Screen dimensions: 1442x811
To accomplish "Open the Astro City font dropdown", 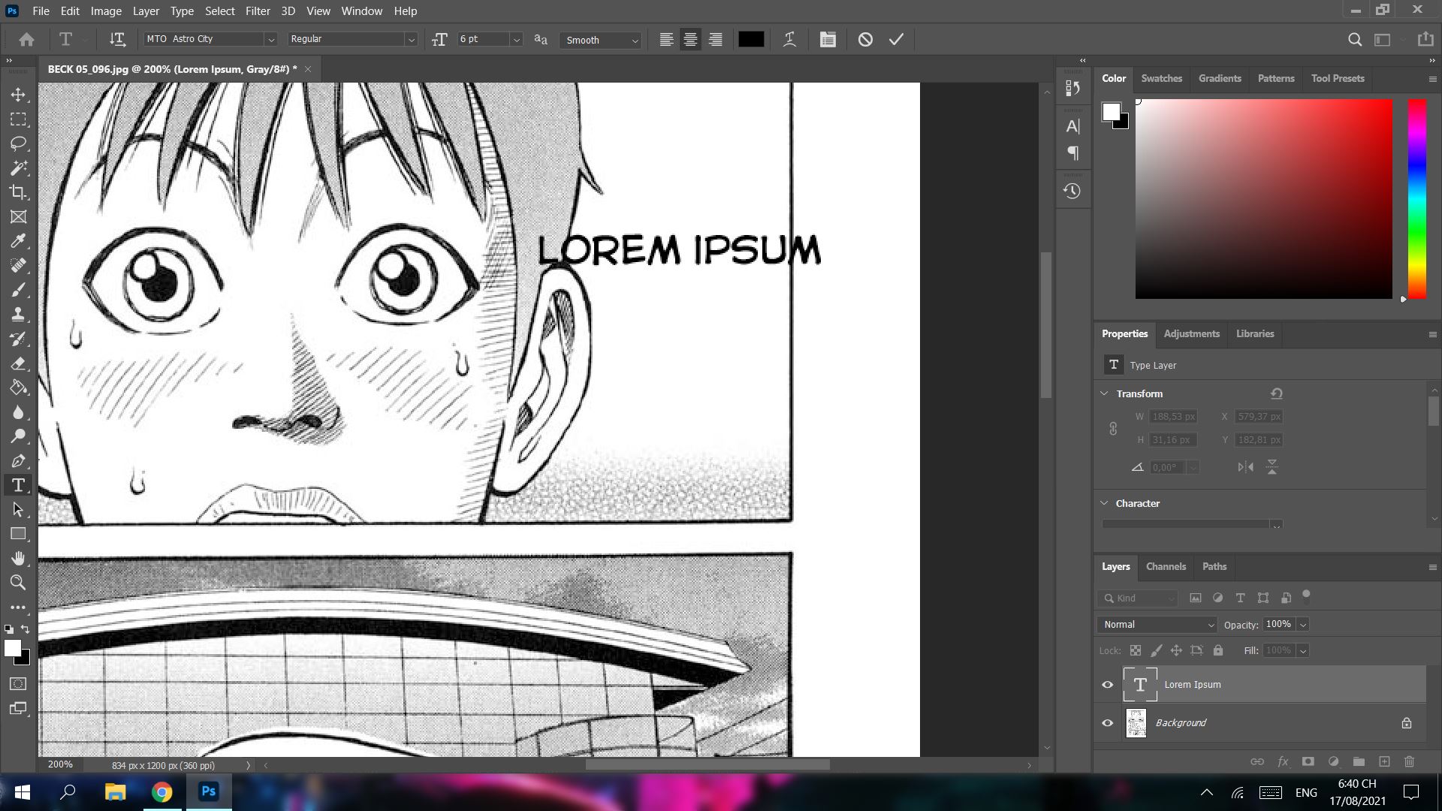I will coord(272,38).
